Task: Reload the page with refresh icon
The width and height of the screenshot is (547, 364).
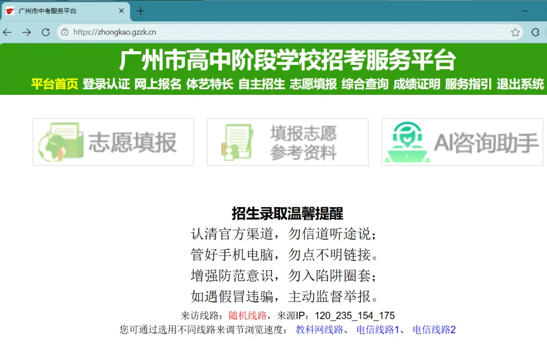Action: click(46, 32)
